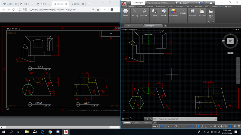The width and height of the screenshot is (241, 135).
Task: Open Discord from the Windows taskbar
Action: click(58, 132)
